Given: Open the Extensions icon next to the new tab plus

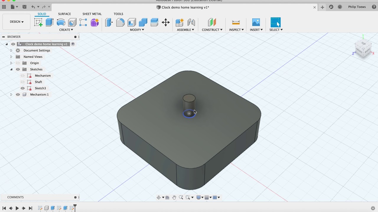Looking at the screenshot, I should point(331,7).
